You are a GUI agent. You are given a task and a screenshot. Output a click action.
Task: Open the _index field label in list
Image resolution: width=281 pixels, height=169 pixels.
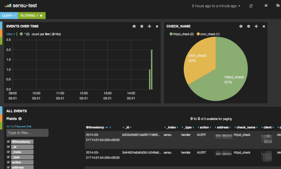coord(22,152)
